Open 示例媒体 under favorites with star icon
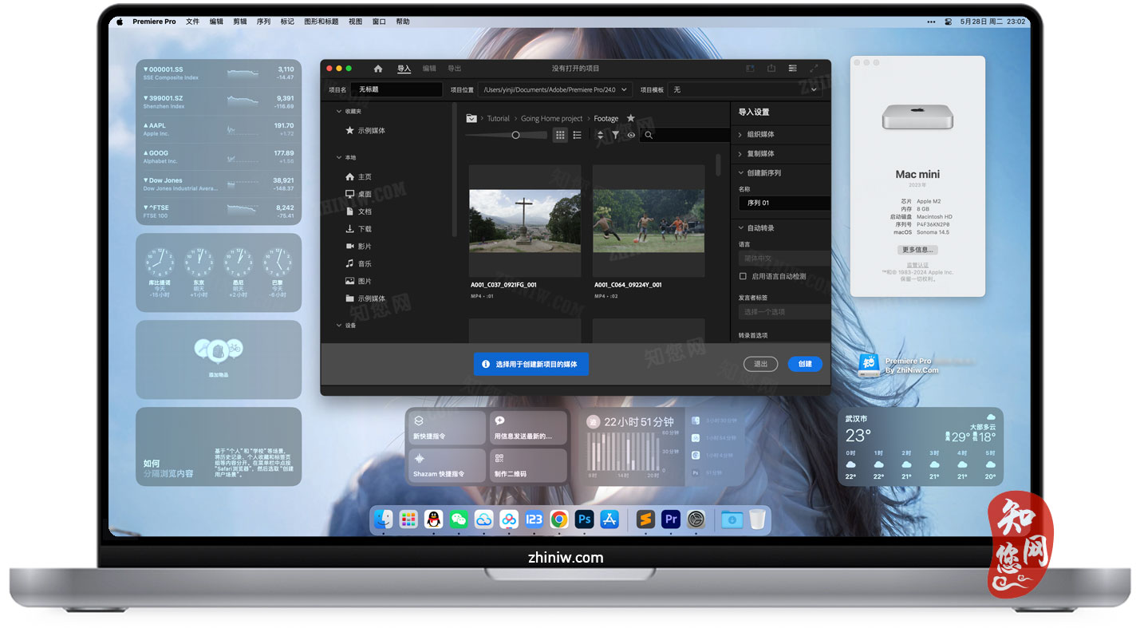Image resolution: width=1140 pixels, height=636 pixels. tap(365, 131)
